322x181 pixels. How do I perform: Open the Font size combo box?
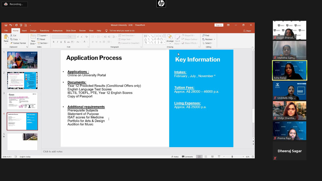point(72,37)
